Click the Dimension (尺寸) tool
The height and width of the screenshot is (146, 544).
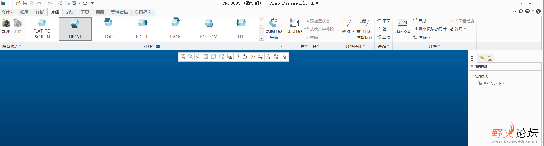point(420,21)
